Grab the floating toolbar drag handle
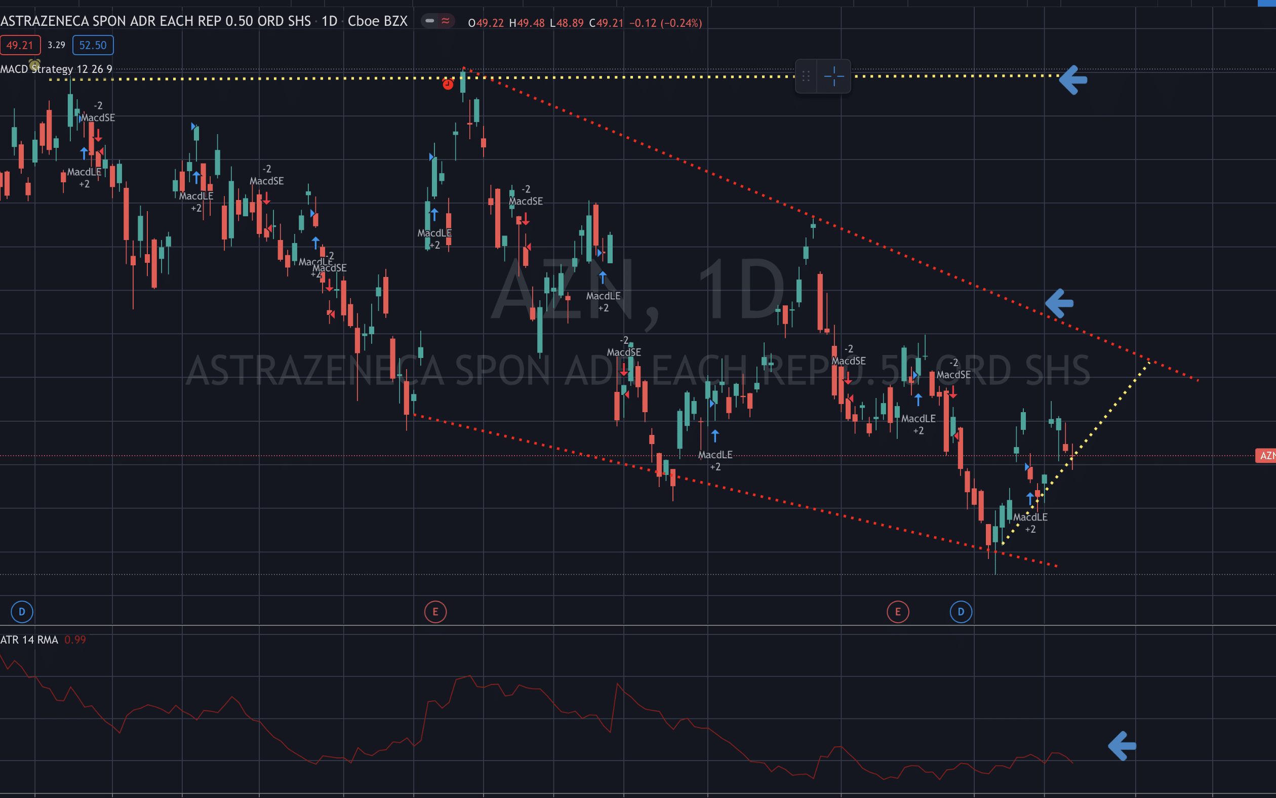1276x798 pixels. (x=806, y=76)
